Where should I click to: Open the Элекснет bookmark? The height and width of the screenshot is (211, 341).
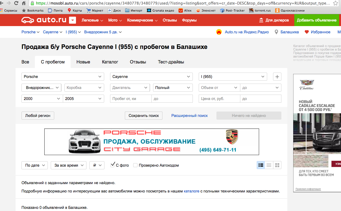(x=206, y=10)
